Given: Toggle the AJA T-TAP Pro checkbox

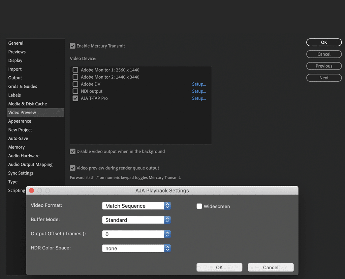Looking at the screenshot, I should (x=75, y=98).
